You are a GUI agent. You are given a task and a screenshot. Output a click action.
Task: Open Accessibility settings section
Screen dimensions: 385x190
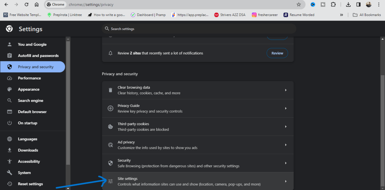coord(33,162)
